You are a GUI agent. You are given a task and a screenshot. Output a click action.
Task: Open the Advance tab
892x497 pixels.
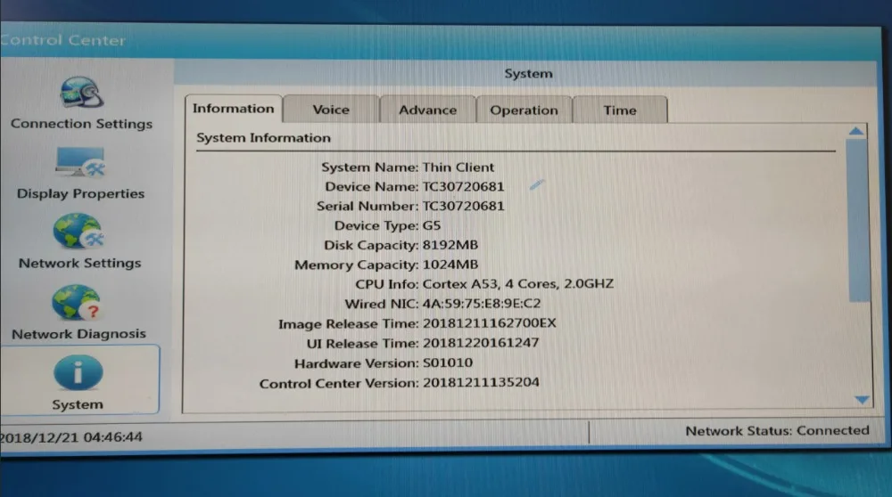pyautogui.click(x=428, y=110)
